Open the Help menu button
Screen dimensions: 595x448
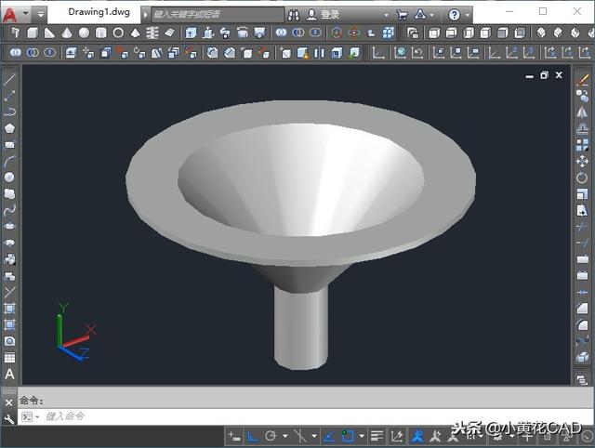(454, 15)
